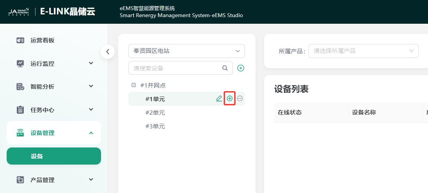
Task: Open the 奉贤园区电站 station dropdown
Action: 186,51
